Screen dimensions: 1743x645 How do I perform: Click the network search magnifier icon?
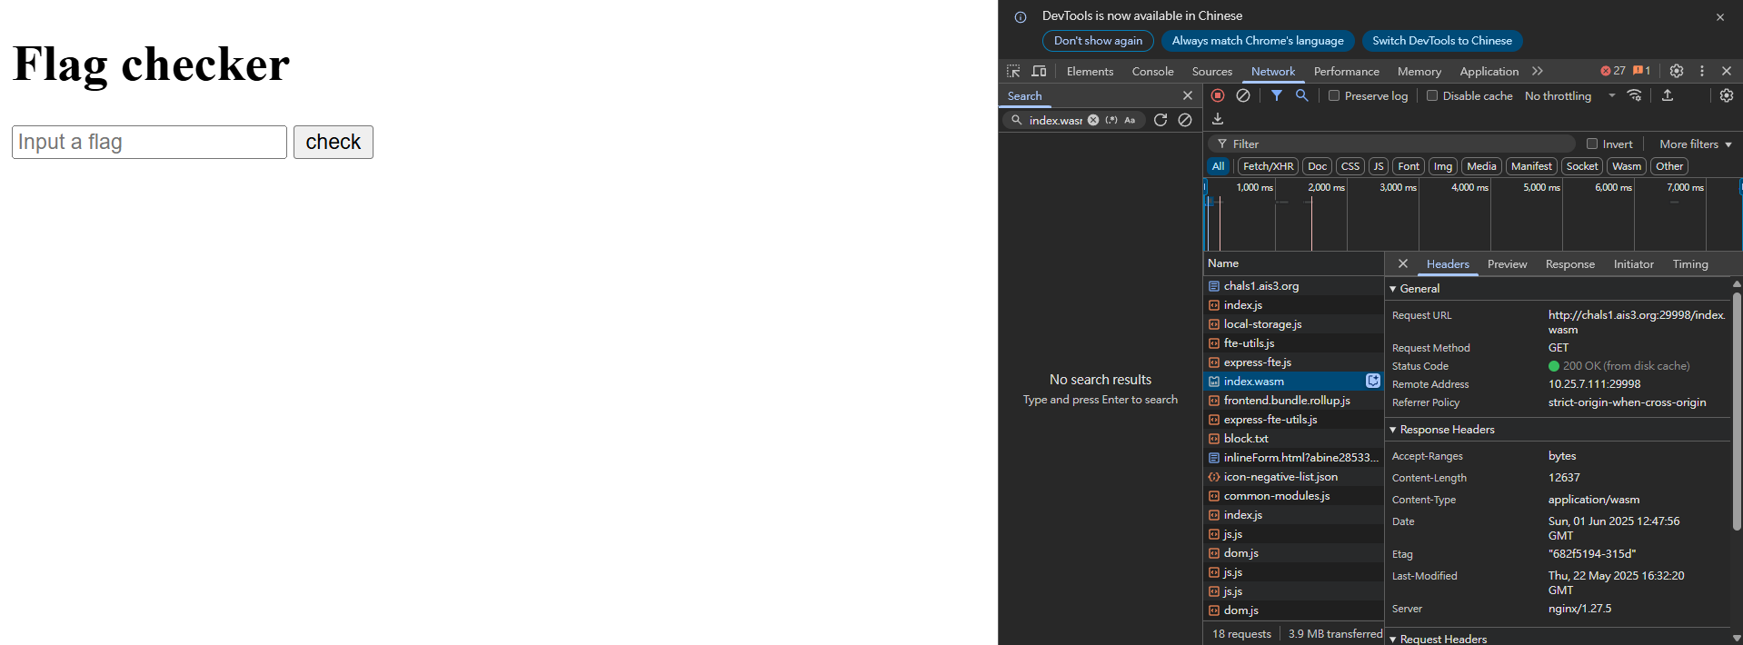coord(1302,95)
